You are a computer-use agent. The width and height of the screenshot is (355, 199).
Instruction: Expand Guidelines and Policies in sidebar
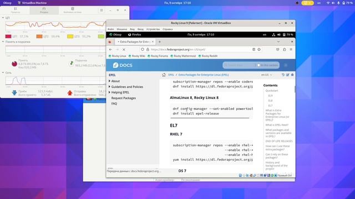tap(110, 87)
